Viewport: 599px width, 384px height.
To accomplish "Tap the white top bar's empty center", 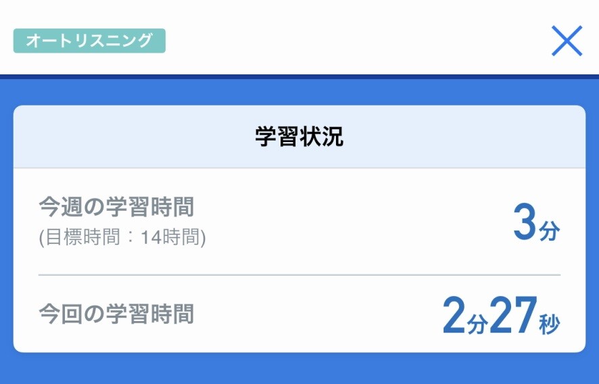I will (x=338, y=37).
